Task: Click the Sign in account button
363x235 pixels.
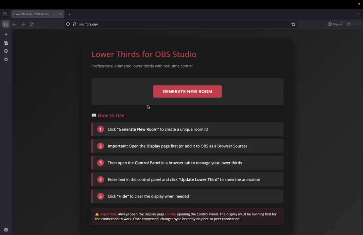Action: coord(335,24)
